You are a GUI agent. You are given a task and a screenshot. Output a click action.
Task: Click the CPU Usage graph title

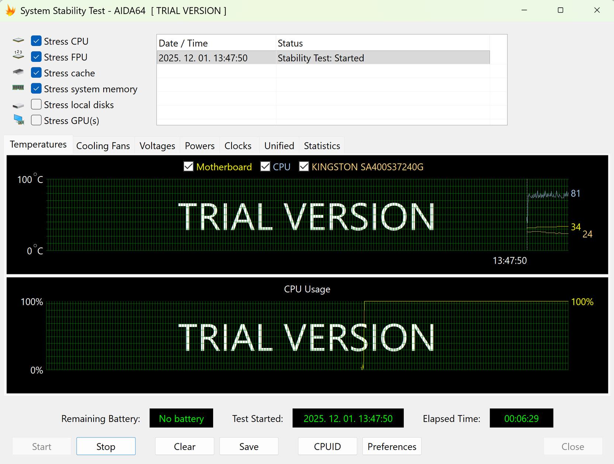pos(307,289)
